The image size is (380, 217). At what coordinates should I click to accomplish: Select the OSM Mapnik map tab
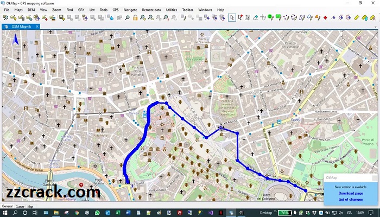(x=21, y=27)
